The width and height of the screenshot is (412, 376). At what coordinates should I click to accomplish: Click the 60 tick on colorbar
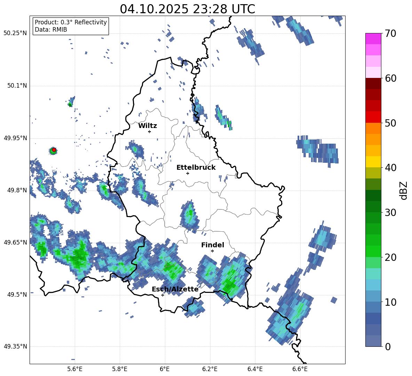point(390,78)
